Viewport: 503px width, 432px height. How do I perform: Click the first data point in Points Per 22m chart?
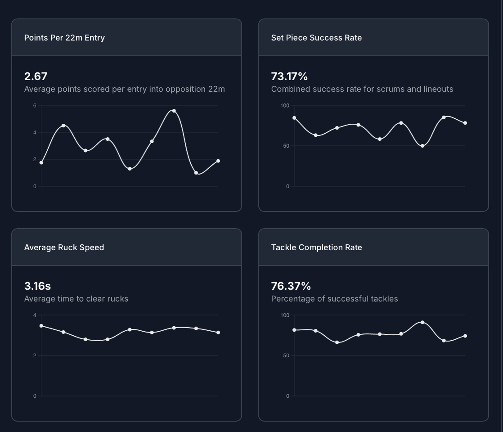coord(41,162)
